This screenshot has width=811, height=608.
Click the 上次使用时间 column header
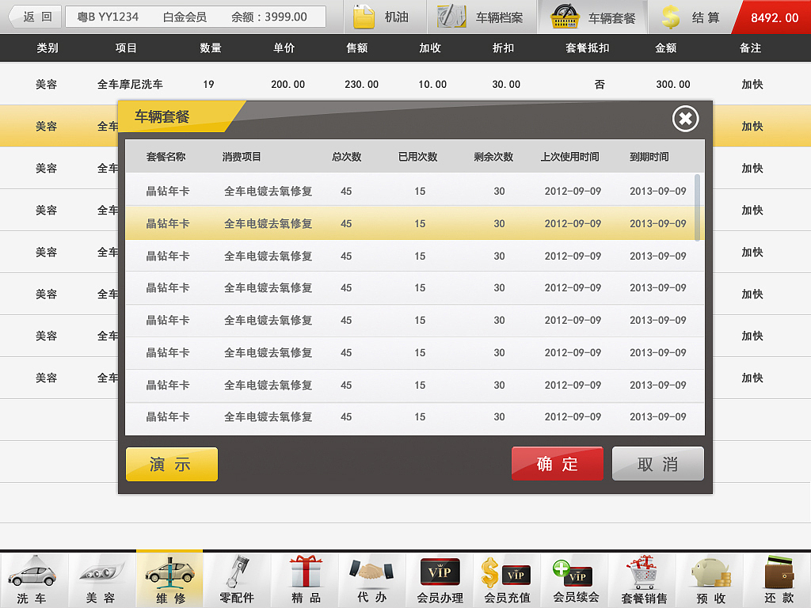pyautogui.click(x=570, y=157)
